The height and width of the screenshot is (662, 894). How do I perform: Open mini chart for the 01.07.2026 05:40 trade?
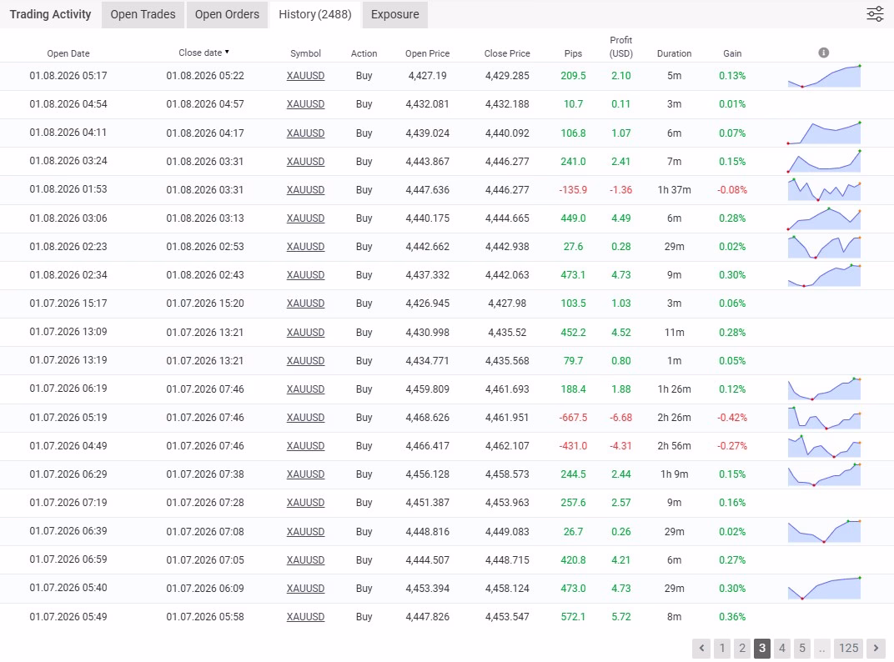(x=824, y=589)
